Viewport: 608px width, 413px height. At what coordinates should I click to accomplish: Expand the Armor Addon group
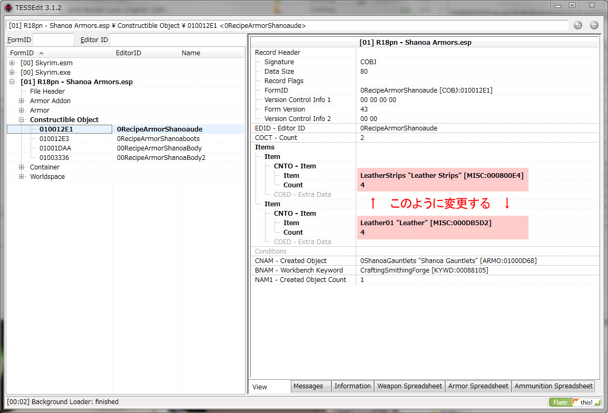pyautogui.click(x=22, y=100)
